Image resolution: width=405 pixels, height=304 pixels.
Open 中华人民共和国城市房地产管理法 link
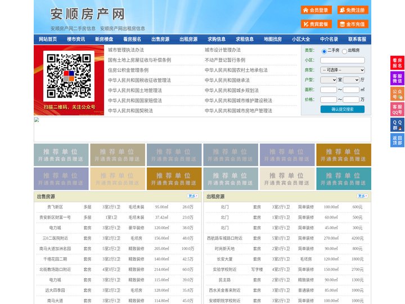click(x=238, y=110)
